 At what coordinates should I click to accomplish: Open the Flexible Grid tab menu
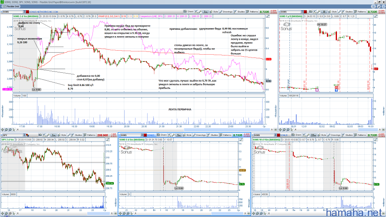coord(11,6)
